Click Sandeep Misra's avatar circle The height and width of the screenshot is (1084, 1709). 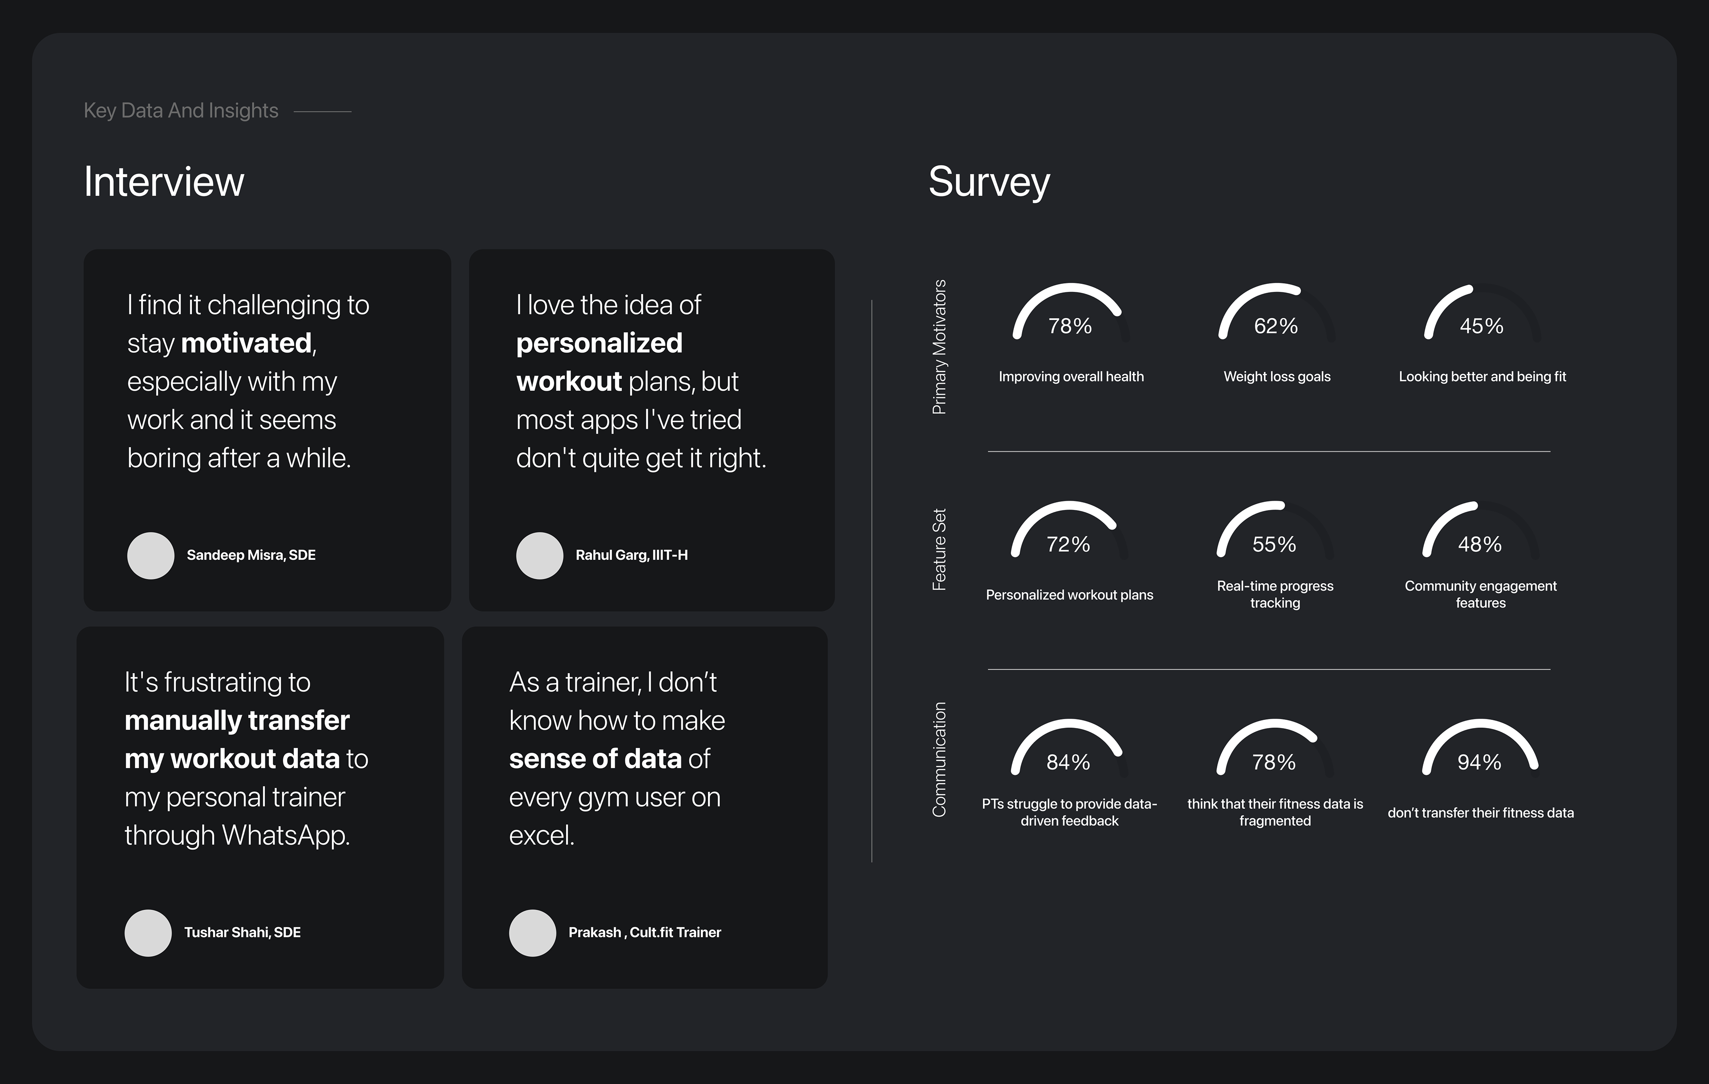pos(150,555)
